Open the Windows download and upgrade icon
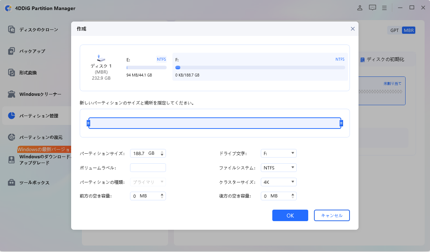 coord(11,160)
